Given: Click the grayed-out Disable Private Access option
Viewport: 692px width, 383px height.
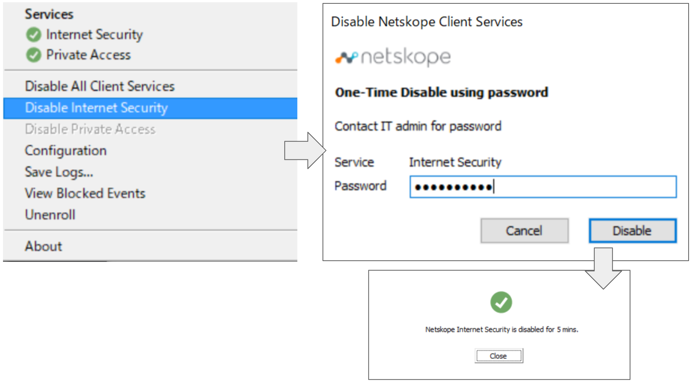Looking at the screenshot, I should point(90,129).
